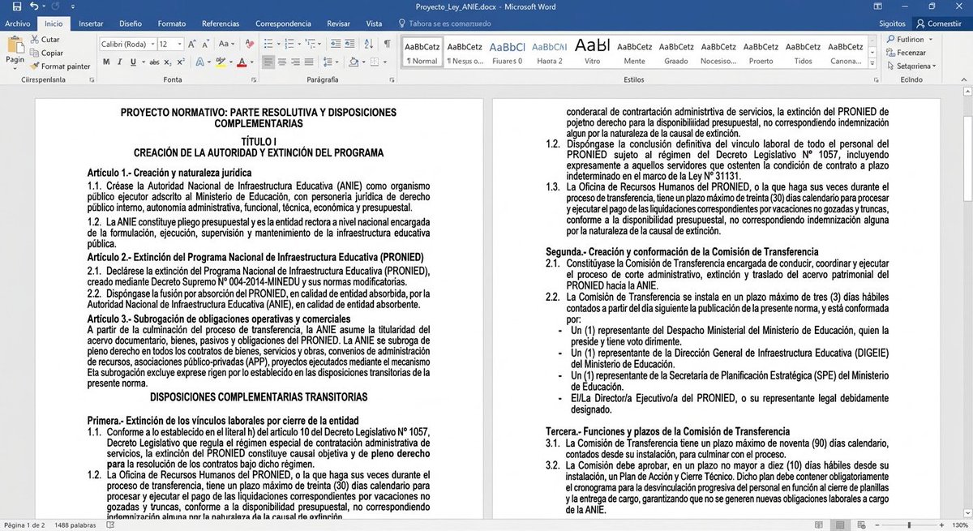Open the clipboard pane launcher

[x=92, y=80]
